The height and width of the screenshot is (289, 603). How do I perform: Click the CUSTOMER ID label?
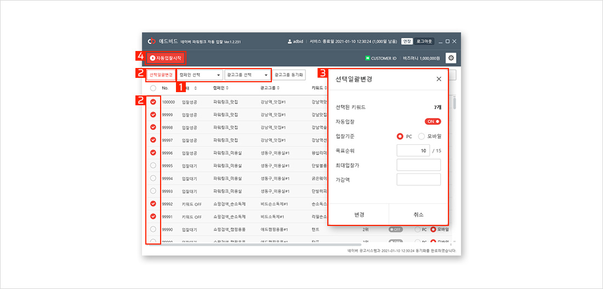[383, 59]
